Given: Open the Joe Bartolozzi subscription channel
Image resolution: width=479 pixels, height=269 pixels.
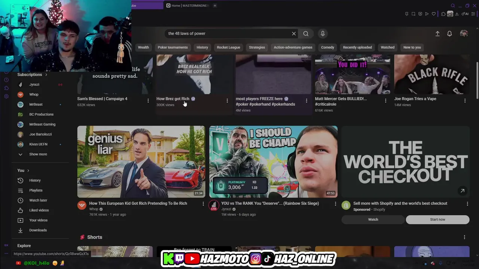Looking at the screenshot, I should pos(41,134).
